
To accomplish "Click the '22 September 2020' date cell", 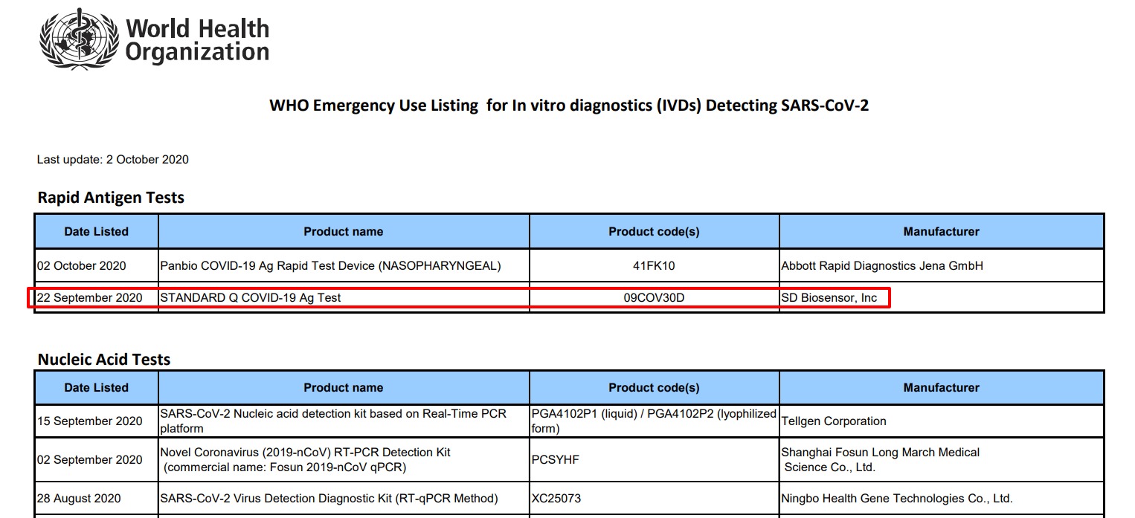I will point(97,298).
